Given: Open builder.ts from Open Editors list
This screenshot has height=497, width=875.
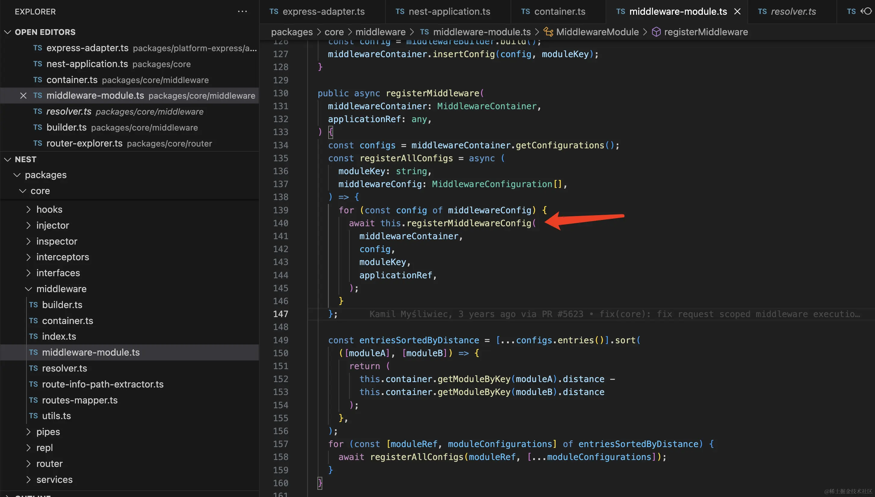Looking at the screenshot, I should [130, 127].
